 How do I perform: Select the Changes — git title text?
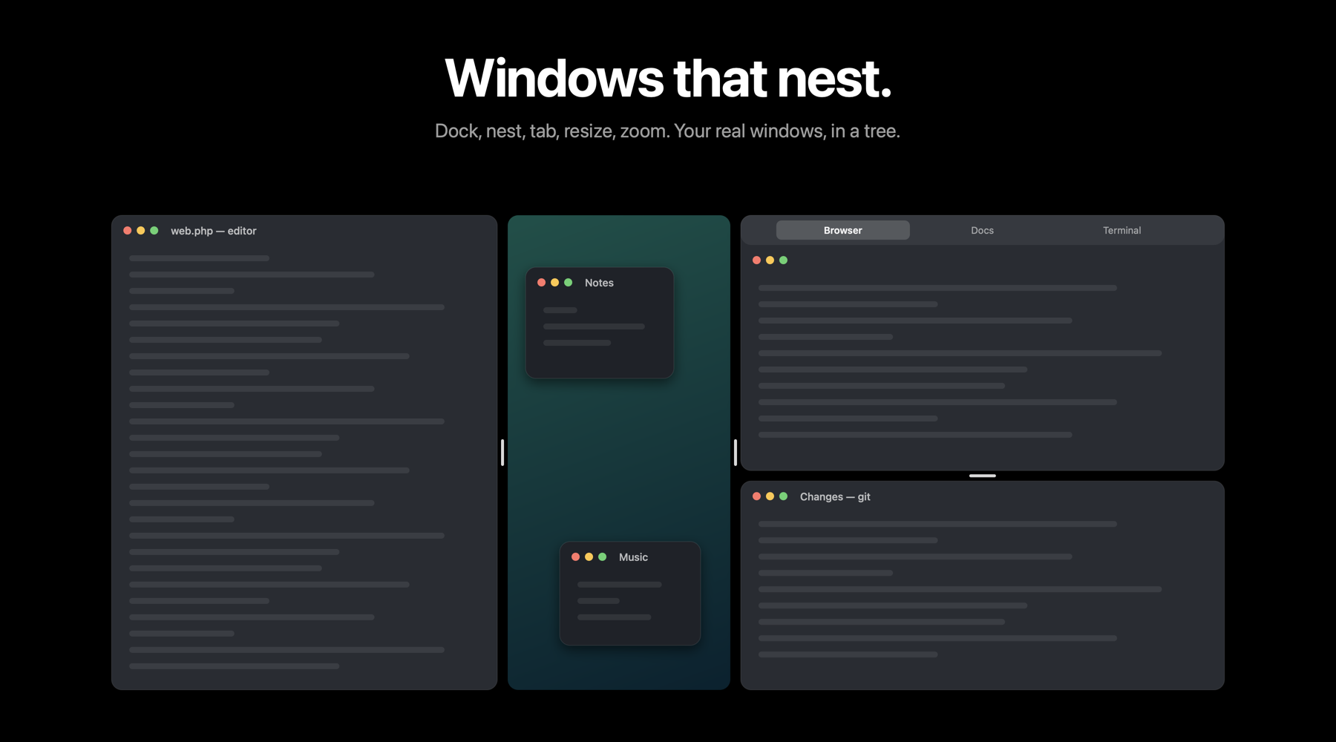coord(835,497)
